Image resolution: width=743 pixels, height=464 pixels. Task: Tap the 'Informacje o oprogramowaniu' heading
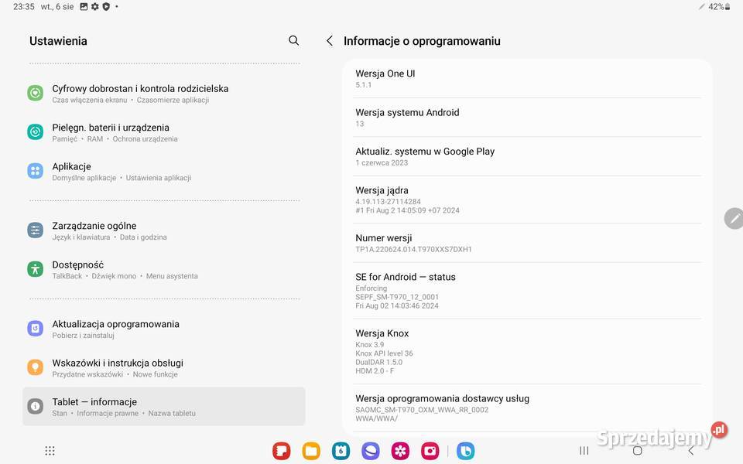pos(422,41)
